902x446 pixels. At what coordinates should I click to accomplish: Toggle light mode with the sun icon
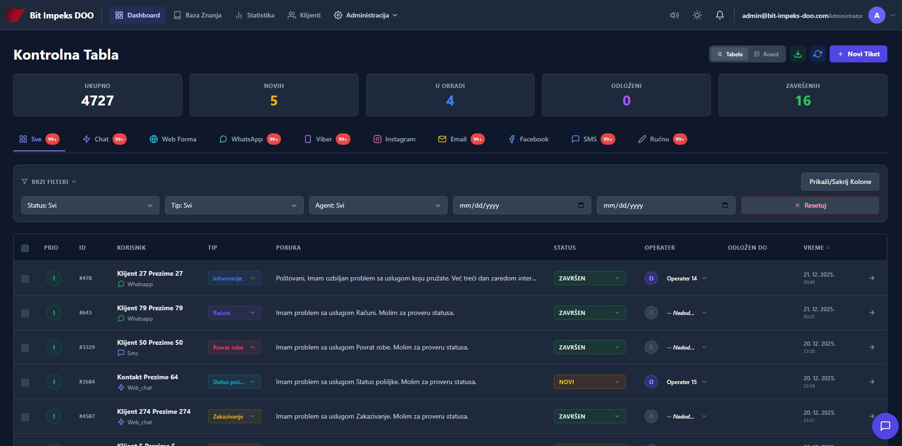click(697, 15)
